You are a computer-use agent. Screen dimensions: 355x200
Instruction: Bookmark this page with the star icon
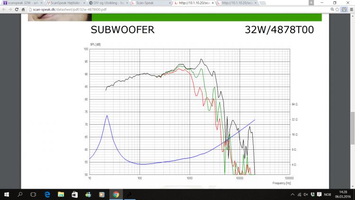(x=337, y=9)
